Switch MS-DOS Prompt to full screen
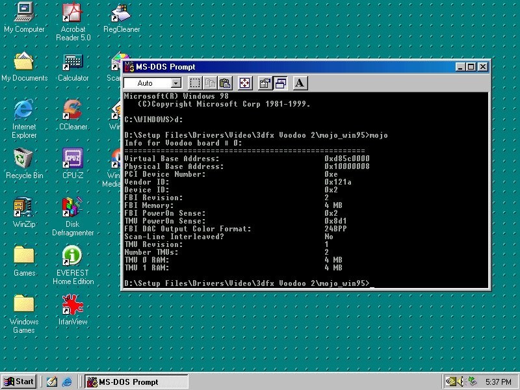The height and width of the screenshot is (390, 520). (x=244, y=83)
